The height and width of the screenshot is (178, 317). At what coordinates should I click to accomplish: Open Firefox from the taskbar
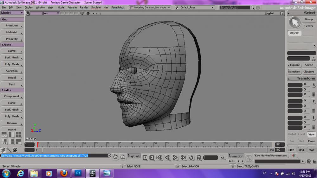(x=64, y=173)
